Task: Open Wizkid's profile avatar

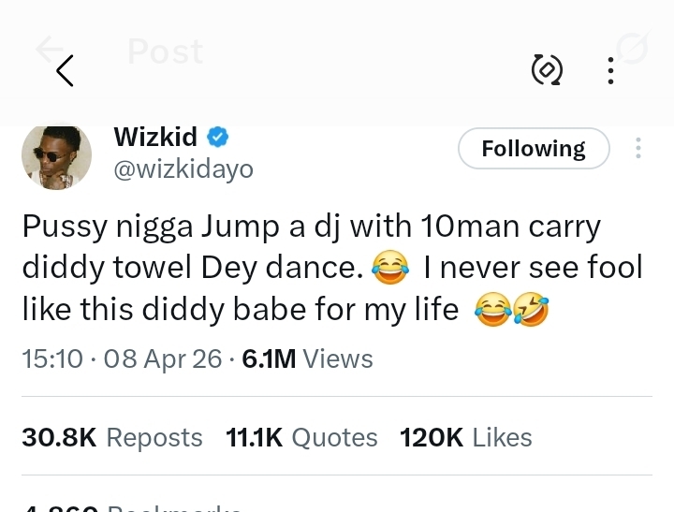Action: pos(56,155)
